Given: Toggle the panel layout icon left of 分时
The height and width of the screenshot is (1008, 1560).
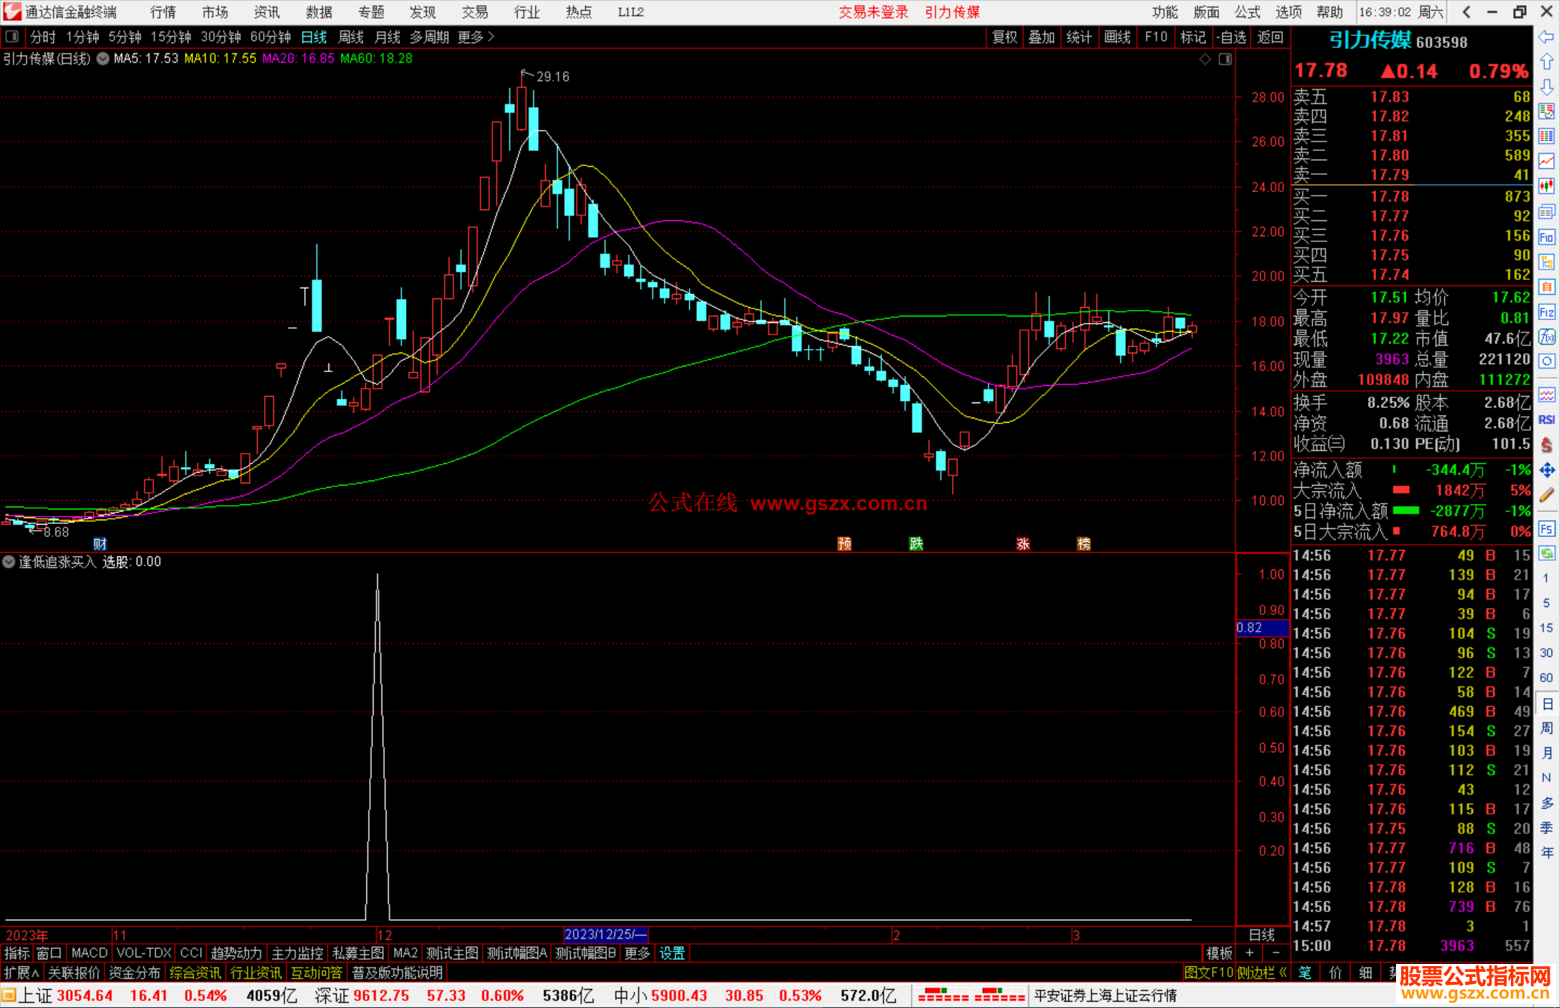Looking at the screenshot, I should pos(12,36).
